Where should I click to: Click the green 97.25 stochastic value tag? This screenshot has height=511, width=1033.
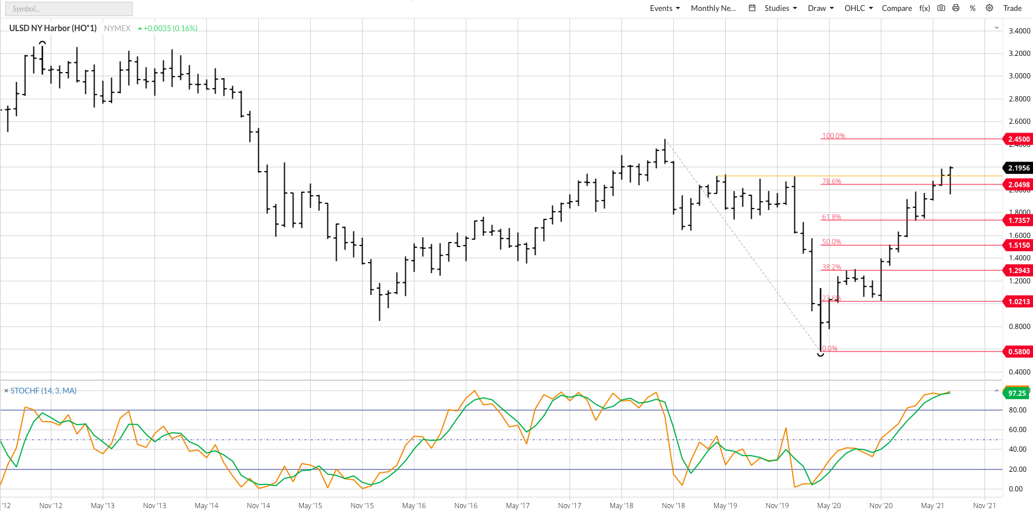pyautogui.click(x=1017, y=393)
